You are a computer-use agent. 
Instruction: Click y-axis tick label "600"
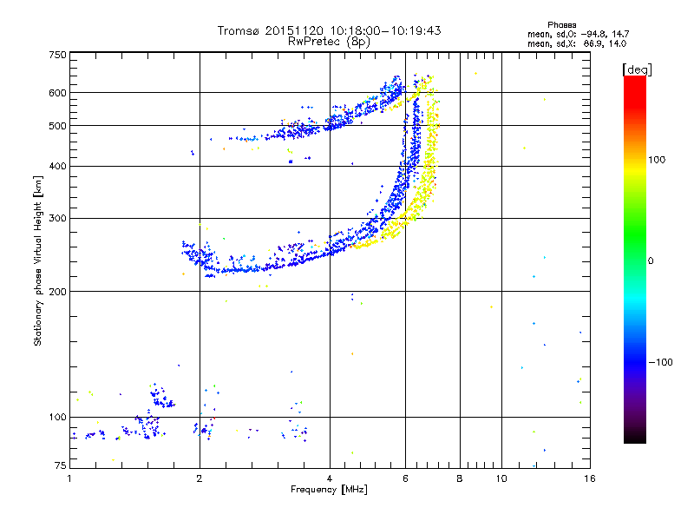(57, 93)
